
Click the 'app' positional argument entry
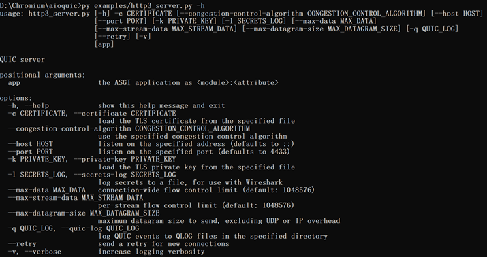(143, 82)
